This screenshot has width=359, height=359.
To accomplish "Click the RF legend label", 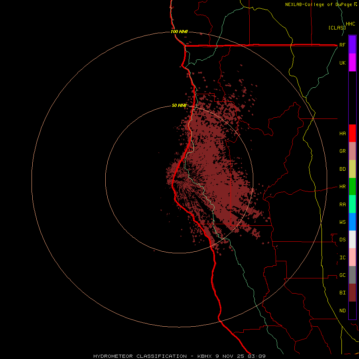I will tap(342, 45).
